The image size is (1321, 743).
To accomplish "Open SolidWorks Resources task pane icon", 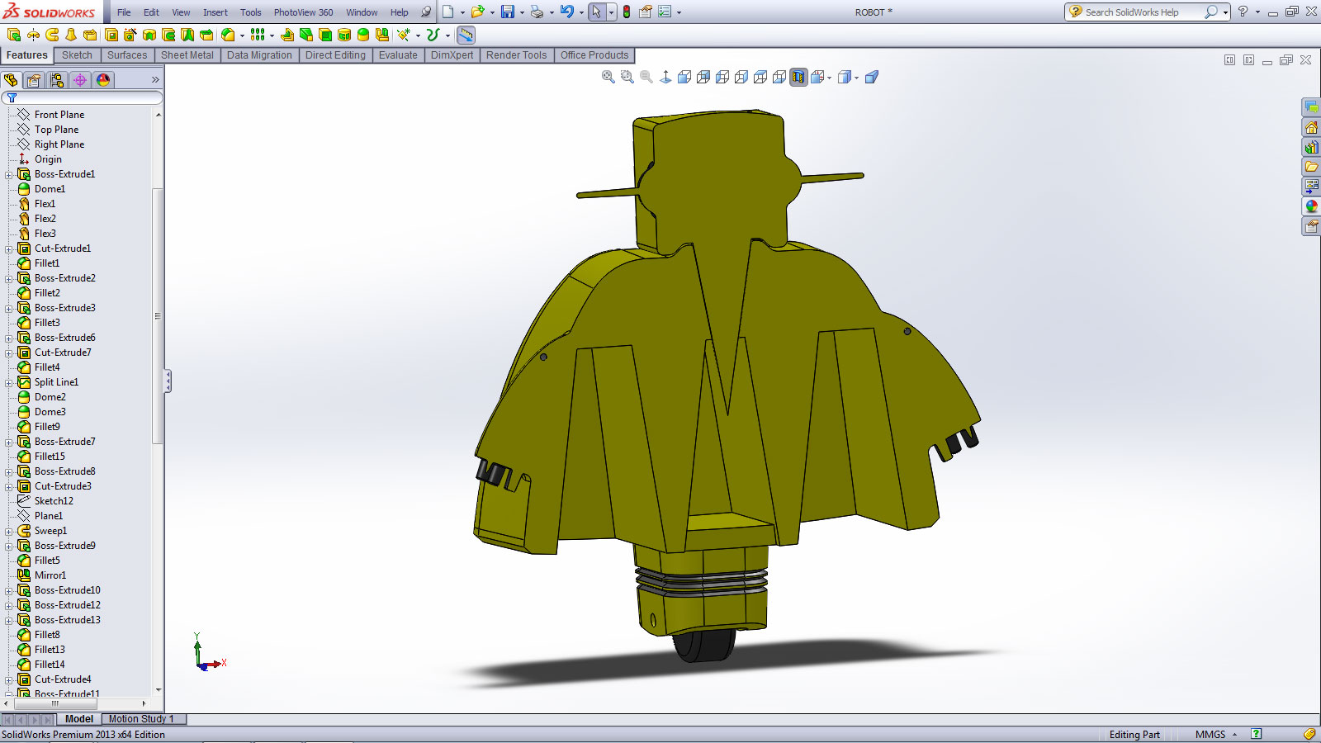I will pos(1311,127).
